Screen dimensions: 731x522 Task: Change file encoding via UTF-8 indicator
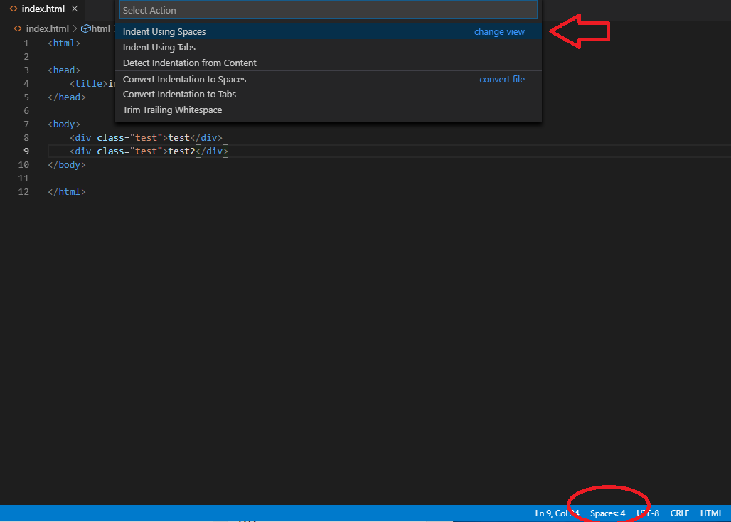(648, 513)
